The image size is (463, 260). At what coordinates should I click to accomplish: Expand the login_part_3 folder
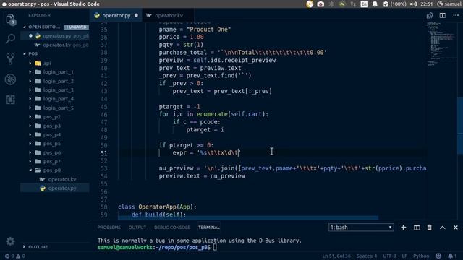tap(30, 90)
